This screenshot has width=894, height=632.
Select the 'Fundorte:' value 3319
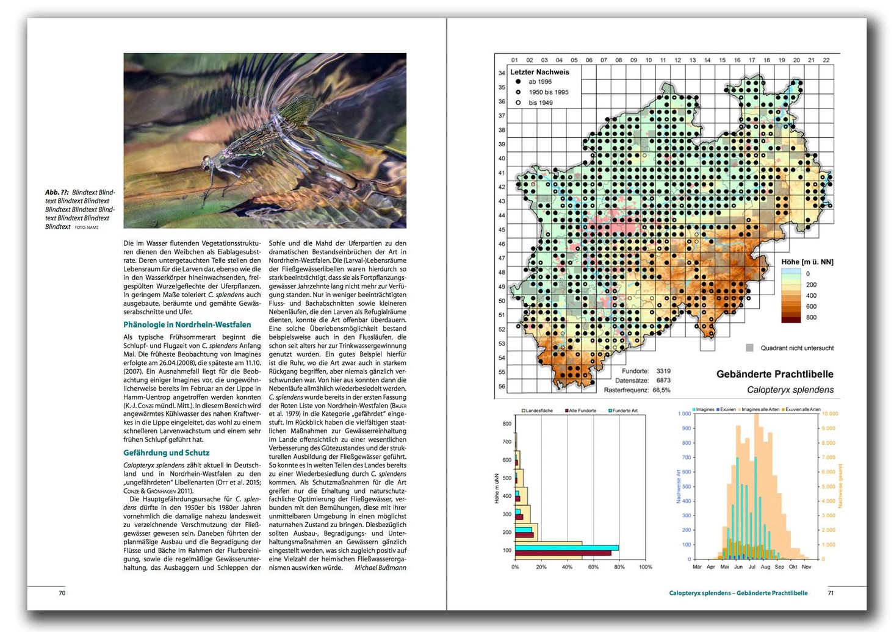pos(663,371)
